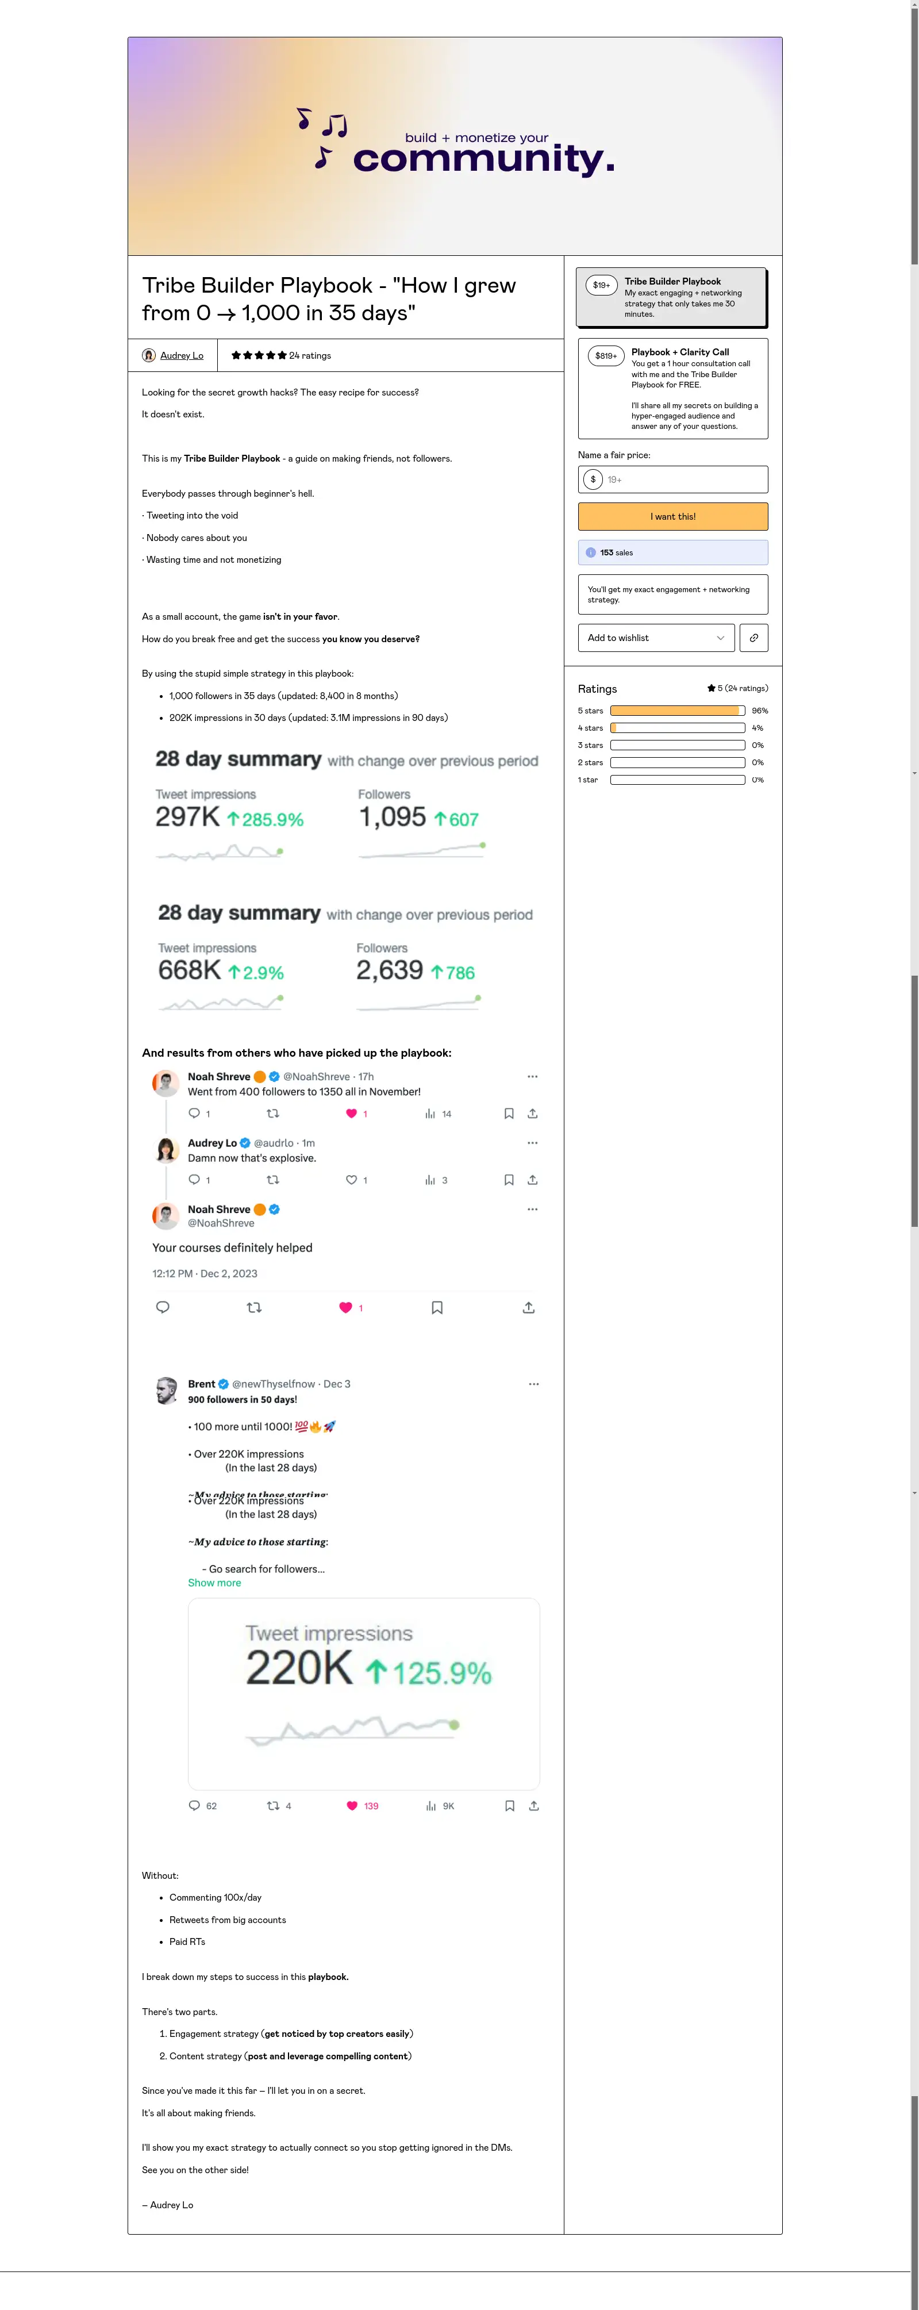This screenshot has height=2310, width=919.
Task: Click the 24 ratings star summary
Action: coord(280,355)
